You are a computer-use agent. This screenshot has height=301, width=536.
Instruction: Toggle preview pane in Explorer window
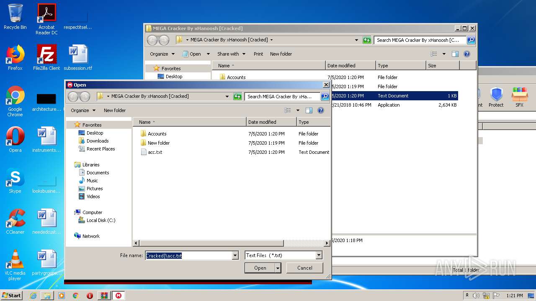[455, 54]
